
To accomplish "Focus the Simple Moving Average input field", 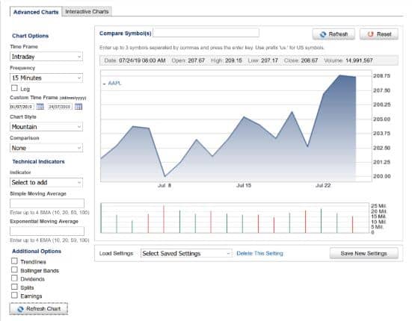I will [47, 203].
